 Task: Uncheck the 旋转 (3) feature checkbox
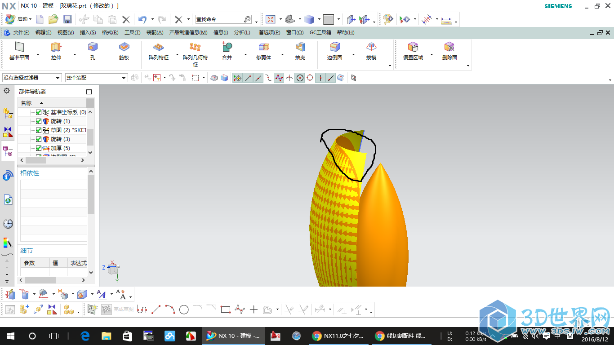(x=39, y=139)
